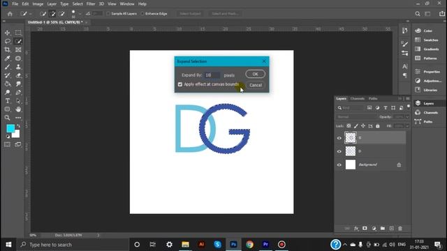This screenshot has height=251, width=447.
Task: Toggle lock all padlock icon
Action: click(x=377, y=125)
